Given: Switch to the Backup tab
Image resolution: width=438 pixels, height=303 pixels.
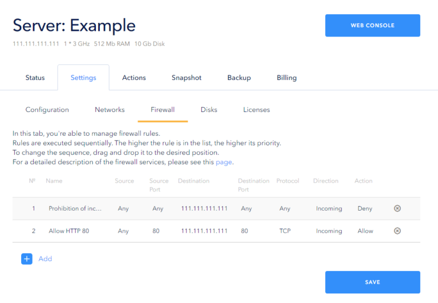Looking at the screenshot, I should point(239,78).
